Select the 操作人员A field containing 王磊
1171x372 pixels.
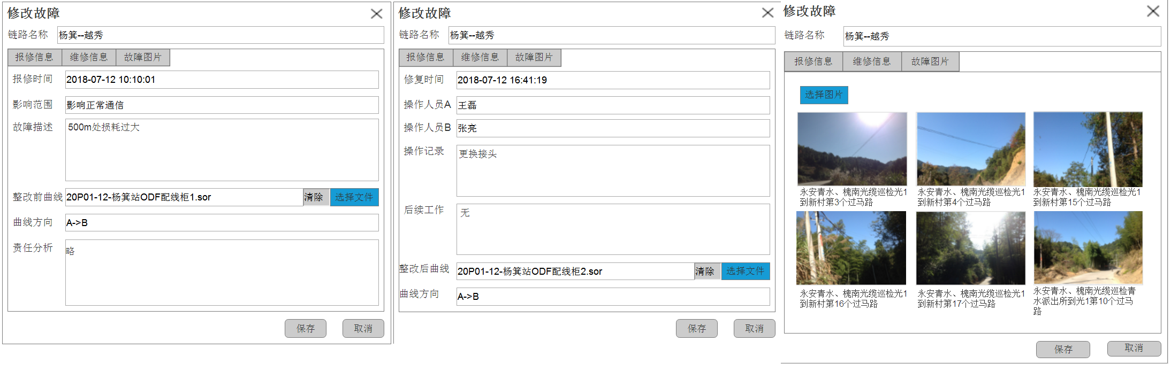tap(613, 105)
